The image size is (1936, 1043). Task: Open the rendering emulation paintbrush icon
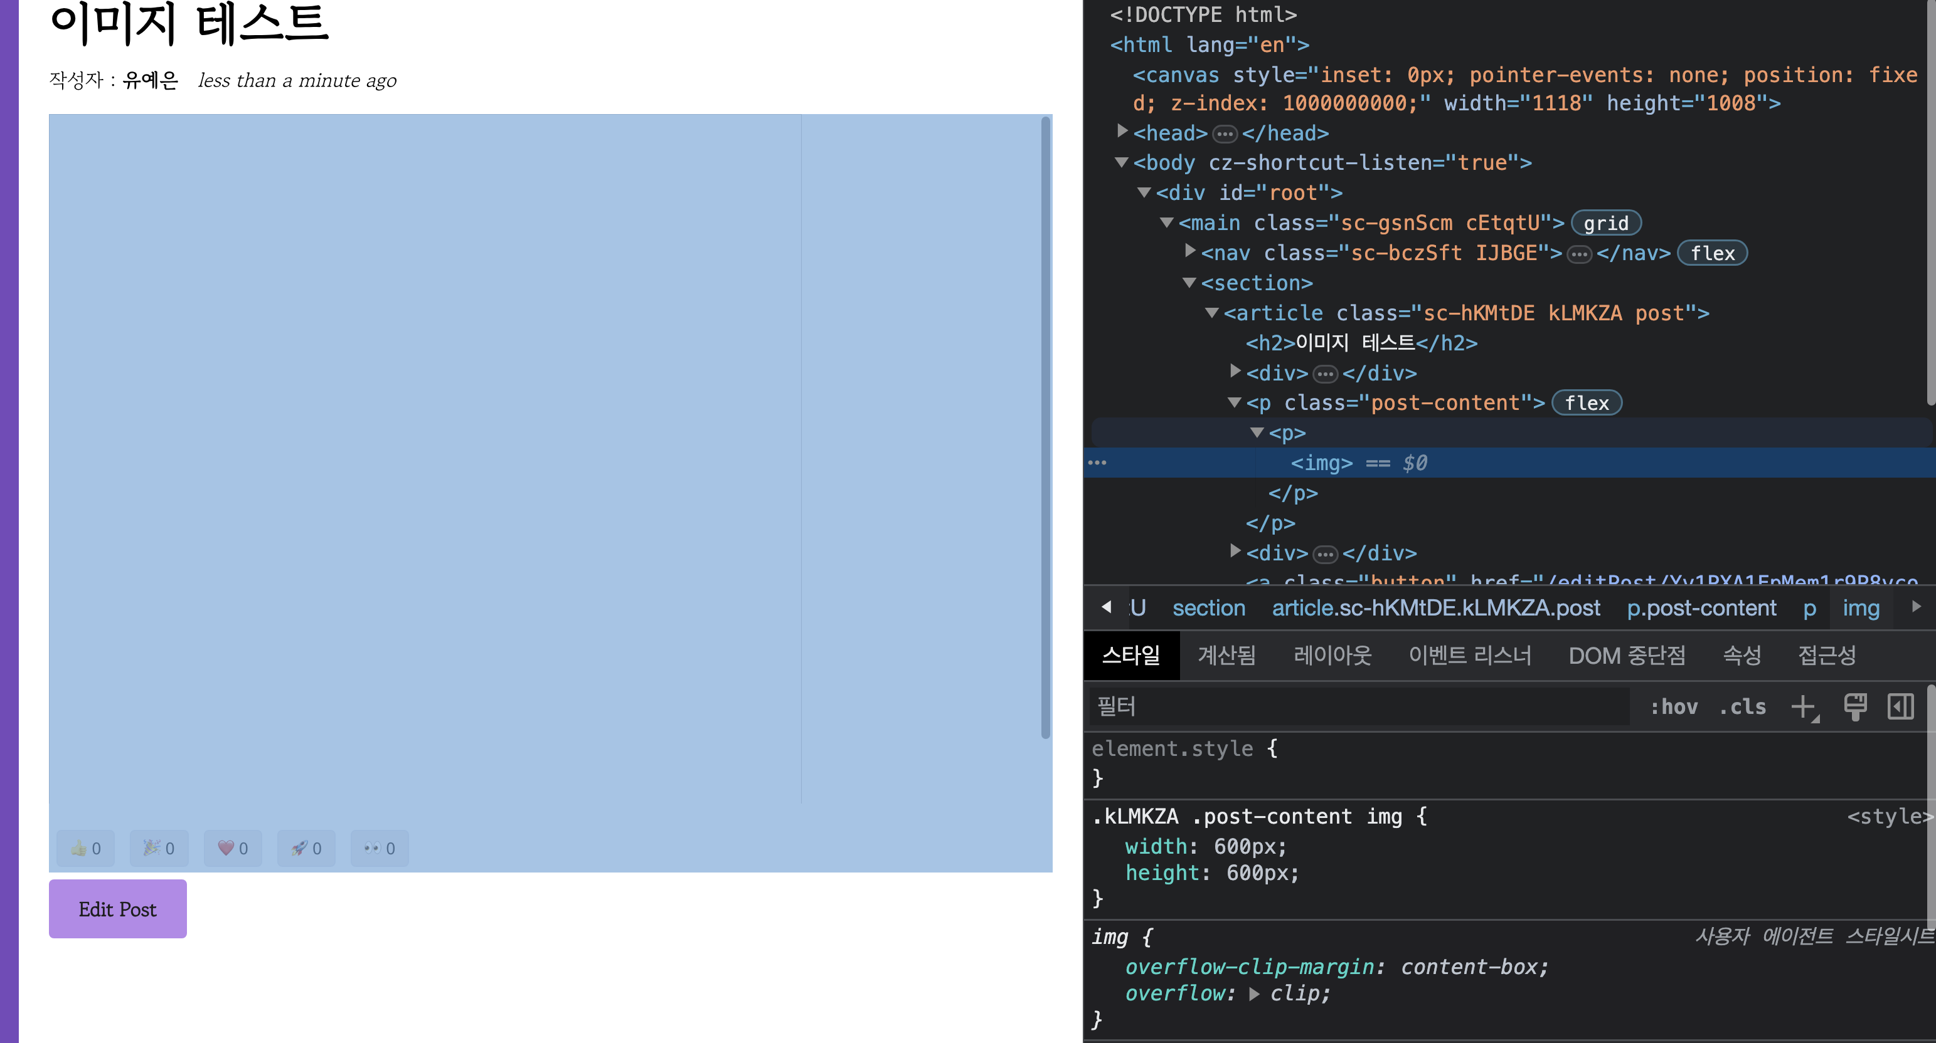1855,706
